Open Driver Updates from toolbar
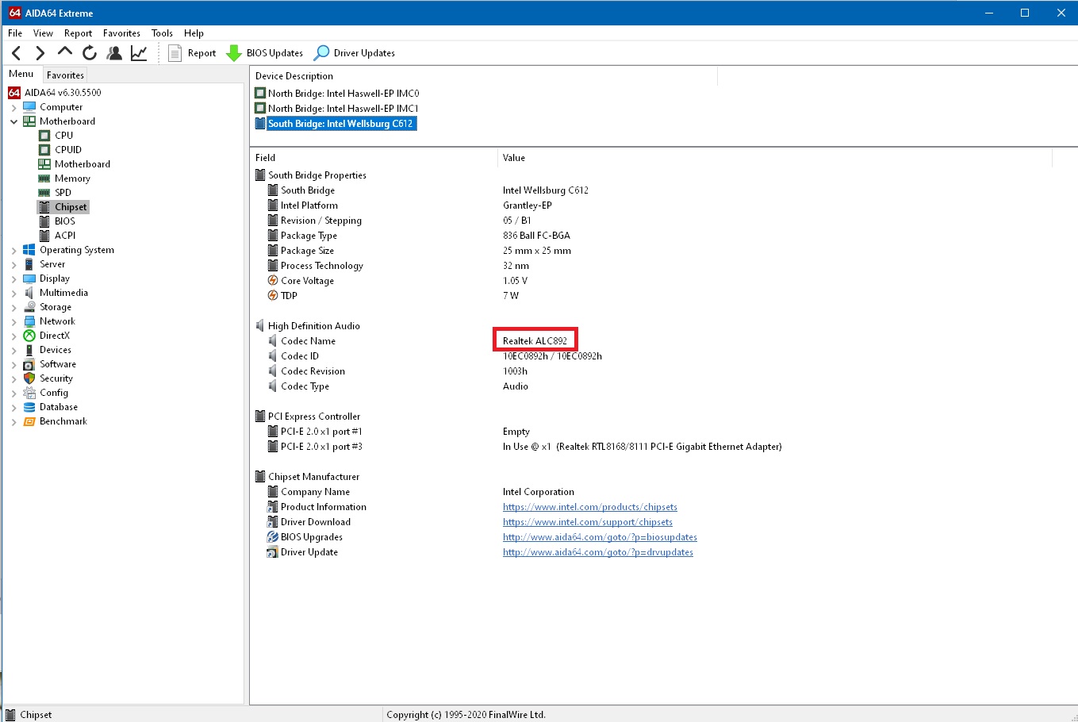 click(x=354, y=53)
